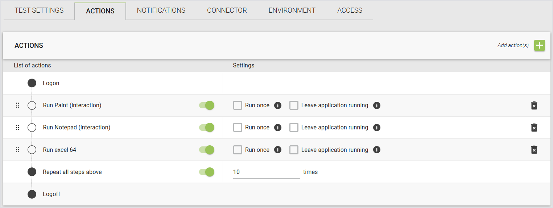Screen dimensions: 553x208
Task: Click the Repeat all steps above label
Action: coord(72,172)
